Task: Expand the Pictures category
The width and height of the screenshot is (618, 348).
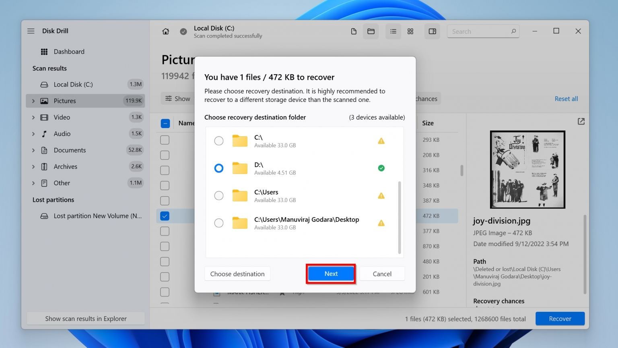Action: click(33, 101)
